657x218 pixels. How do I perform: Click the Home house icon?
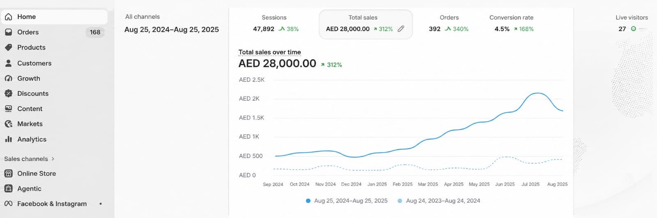8,17
